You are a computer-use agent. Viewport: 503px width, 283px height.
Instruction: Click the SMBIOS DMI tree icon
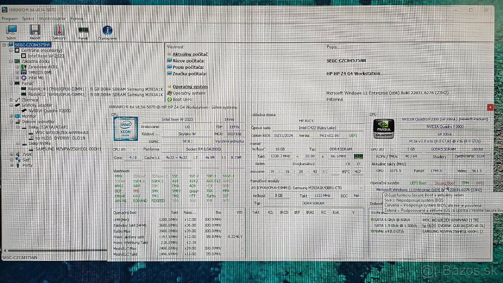tap(23, 73)
